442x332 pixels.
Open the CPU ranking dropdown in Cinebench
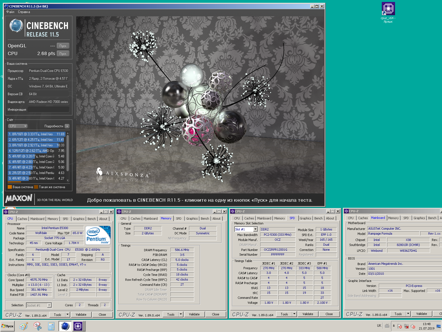[18, 126]
